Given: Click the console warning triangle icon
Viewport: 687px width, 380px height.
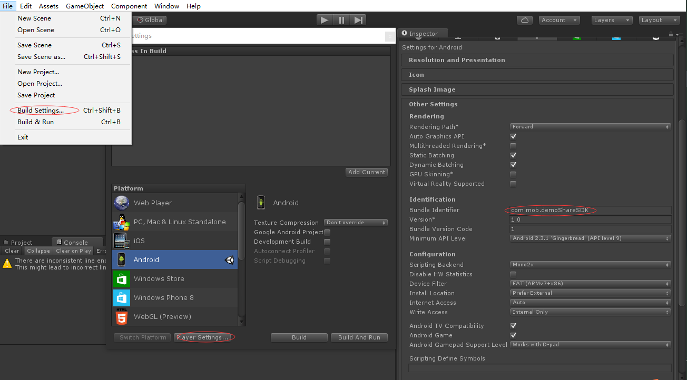Looking at the screenshot, I should coord(7,264).
